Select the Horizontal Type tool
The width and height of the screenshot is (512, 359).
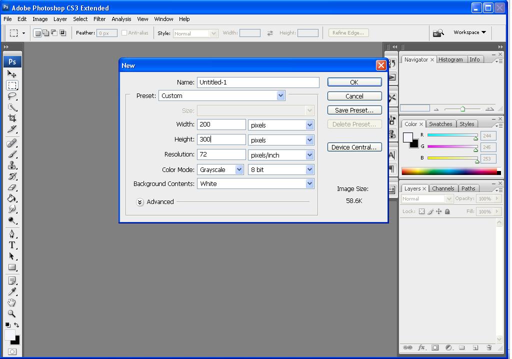12,245
